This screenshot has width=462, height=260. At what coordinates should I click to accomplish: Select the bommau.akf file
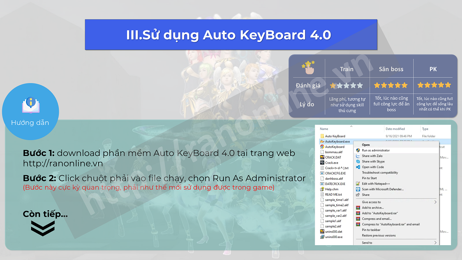point(334,152)
